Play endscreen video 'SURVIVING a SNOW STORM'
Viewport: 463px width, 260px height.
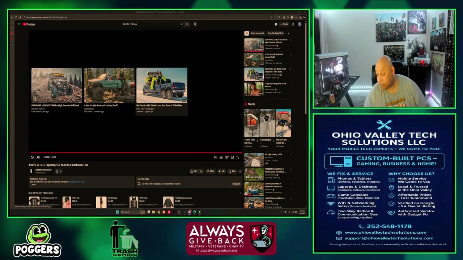click(x=56, y=85)
